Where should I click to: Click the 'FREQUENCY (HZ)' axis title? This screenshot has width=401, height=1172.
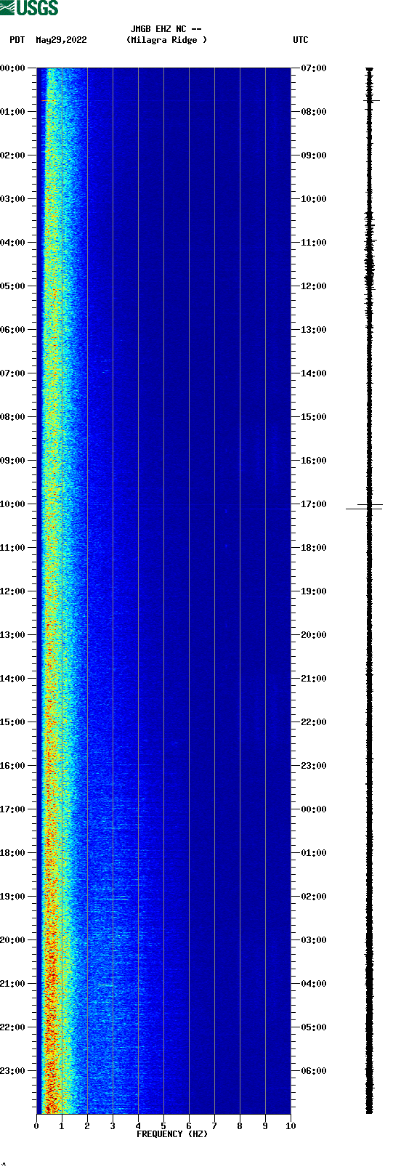(172, 1134)
